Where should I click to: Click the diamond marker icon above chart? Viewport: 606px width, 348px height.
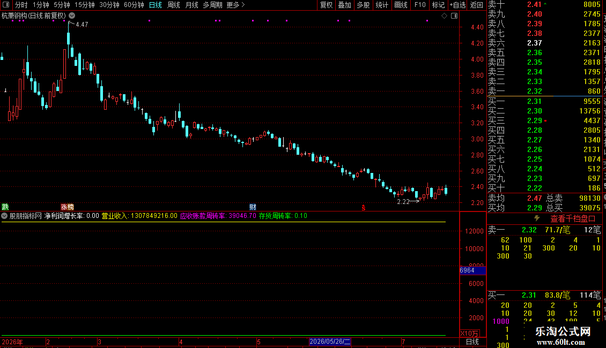444,16
